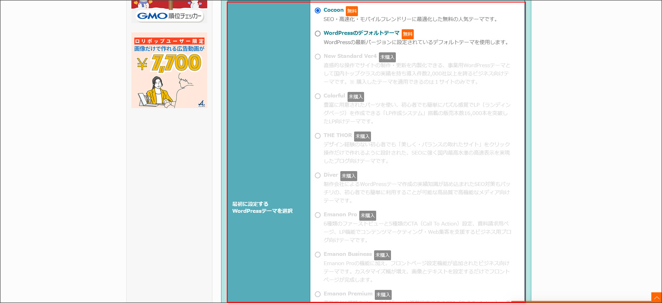Image resolution: width=662 pixels, height=303 pixels.
Task: Click the 無料 badge beside WordPressのデフォルトテーマ
Action: pyautogui.click(x=408, y=34)
